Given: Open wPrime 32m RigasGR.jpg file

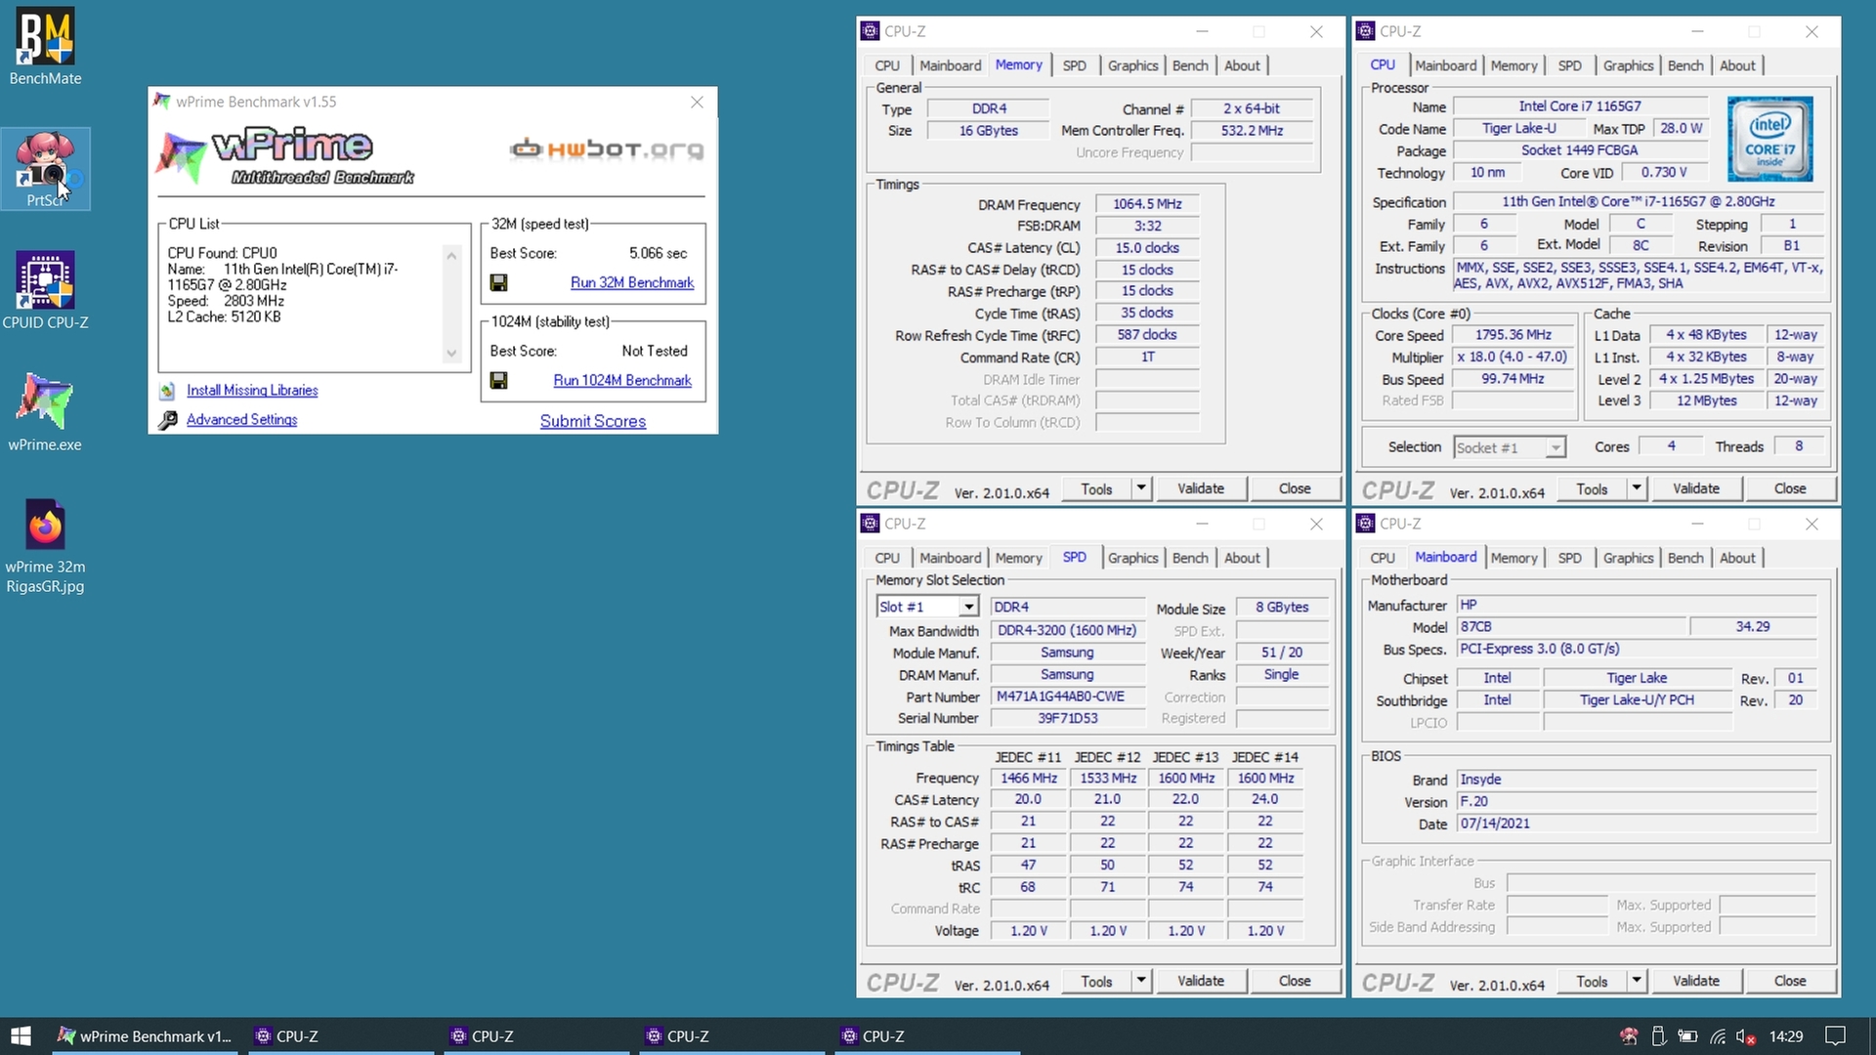Looking at the screenshot, I should [x=45, y=546].
